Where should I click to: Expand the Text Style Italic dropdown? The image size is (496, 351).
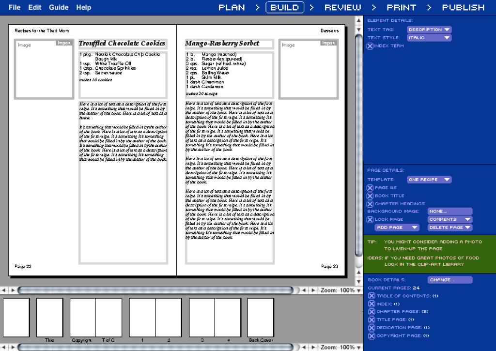429,38
